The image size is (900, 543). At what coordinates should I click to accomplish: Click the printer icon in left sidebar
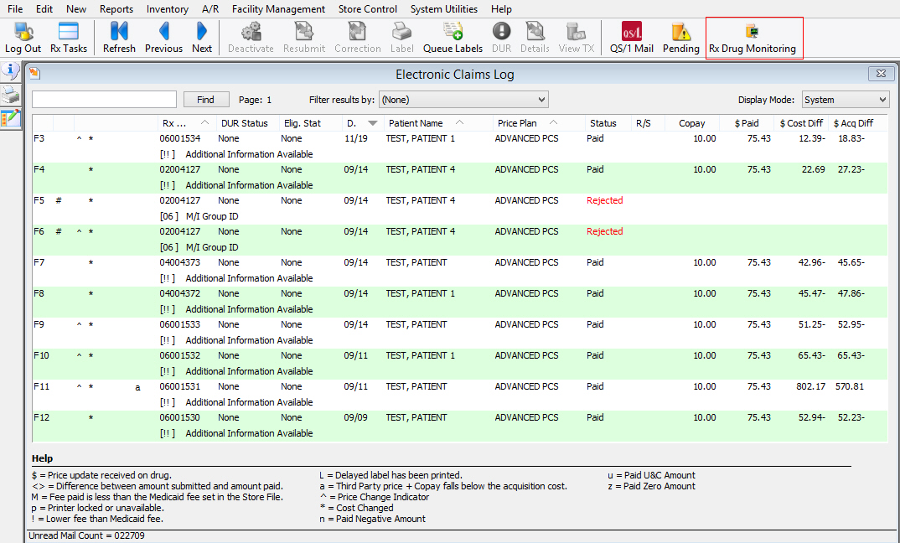pyautogui.click(x=11, y=94)
